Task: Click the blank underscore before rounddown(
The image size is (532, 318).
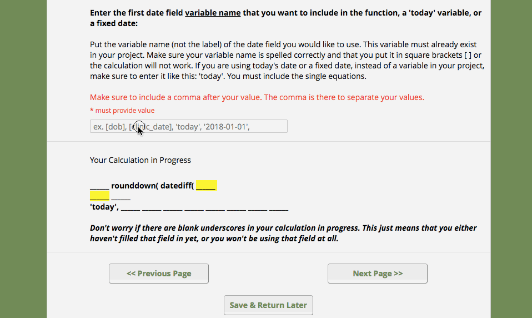Action: pyautogui.click(x=99, y=186)
